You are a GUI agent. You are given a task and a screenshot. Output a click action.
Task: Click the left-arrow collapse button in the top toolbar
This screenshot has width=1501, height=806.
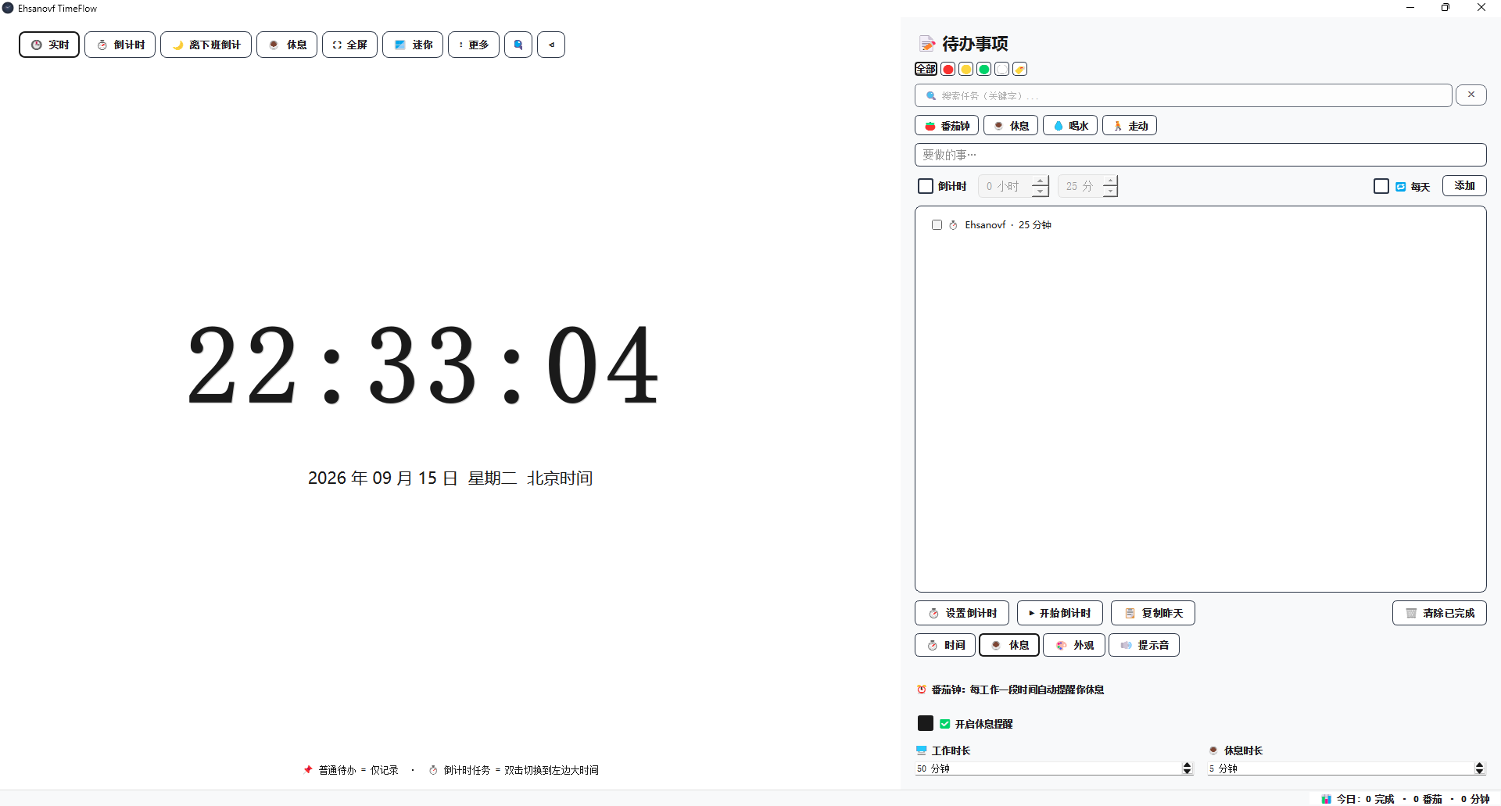point(551,45)
